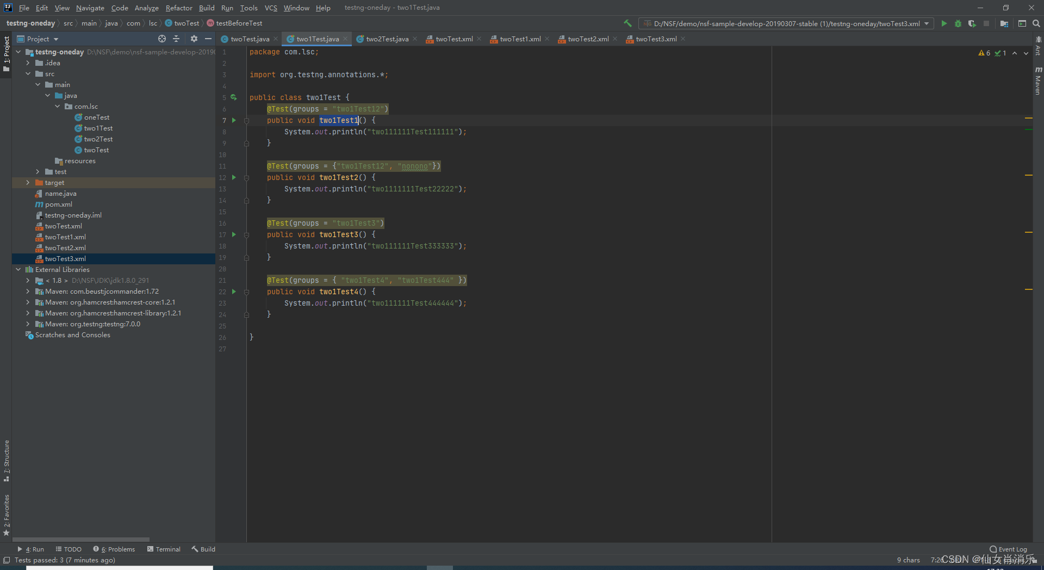This screenshot has height=570, width=1044.
Task: Close the twoTest.java tab
Action: click(x=276, y=39)
